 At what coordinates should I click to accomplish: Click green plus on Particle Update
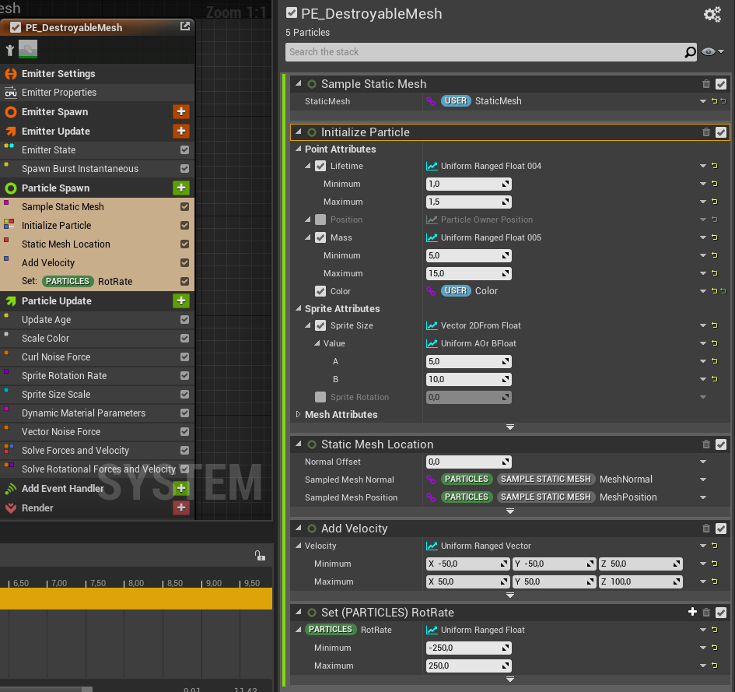point(180,301)
